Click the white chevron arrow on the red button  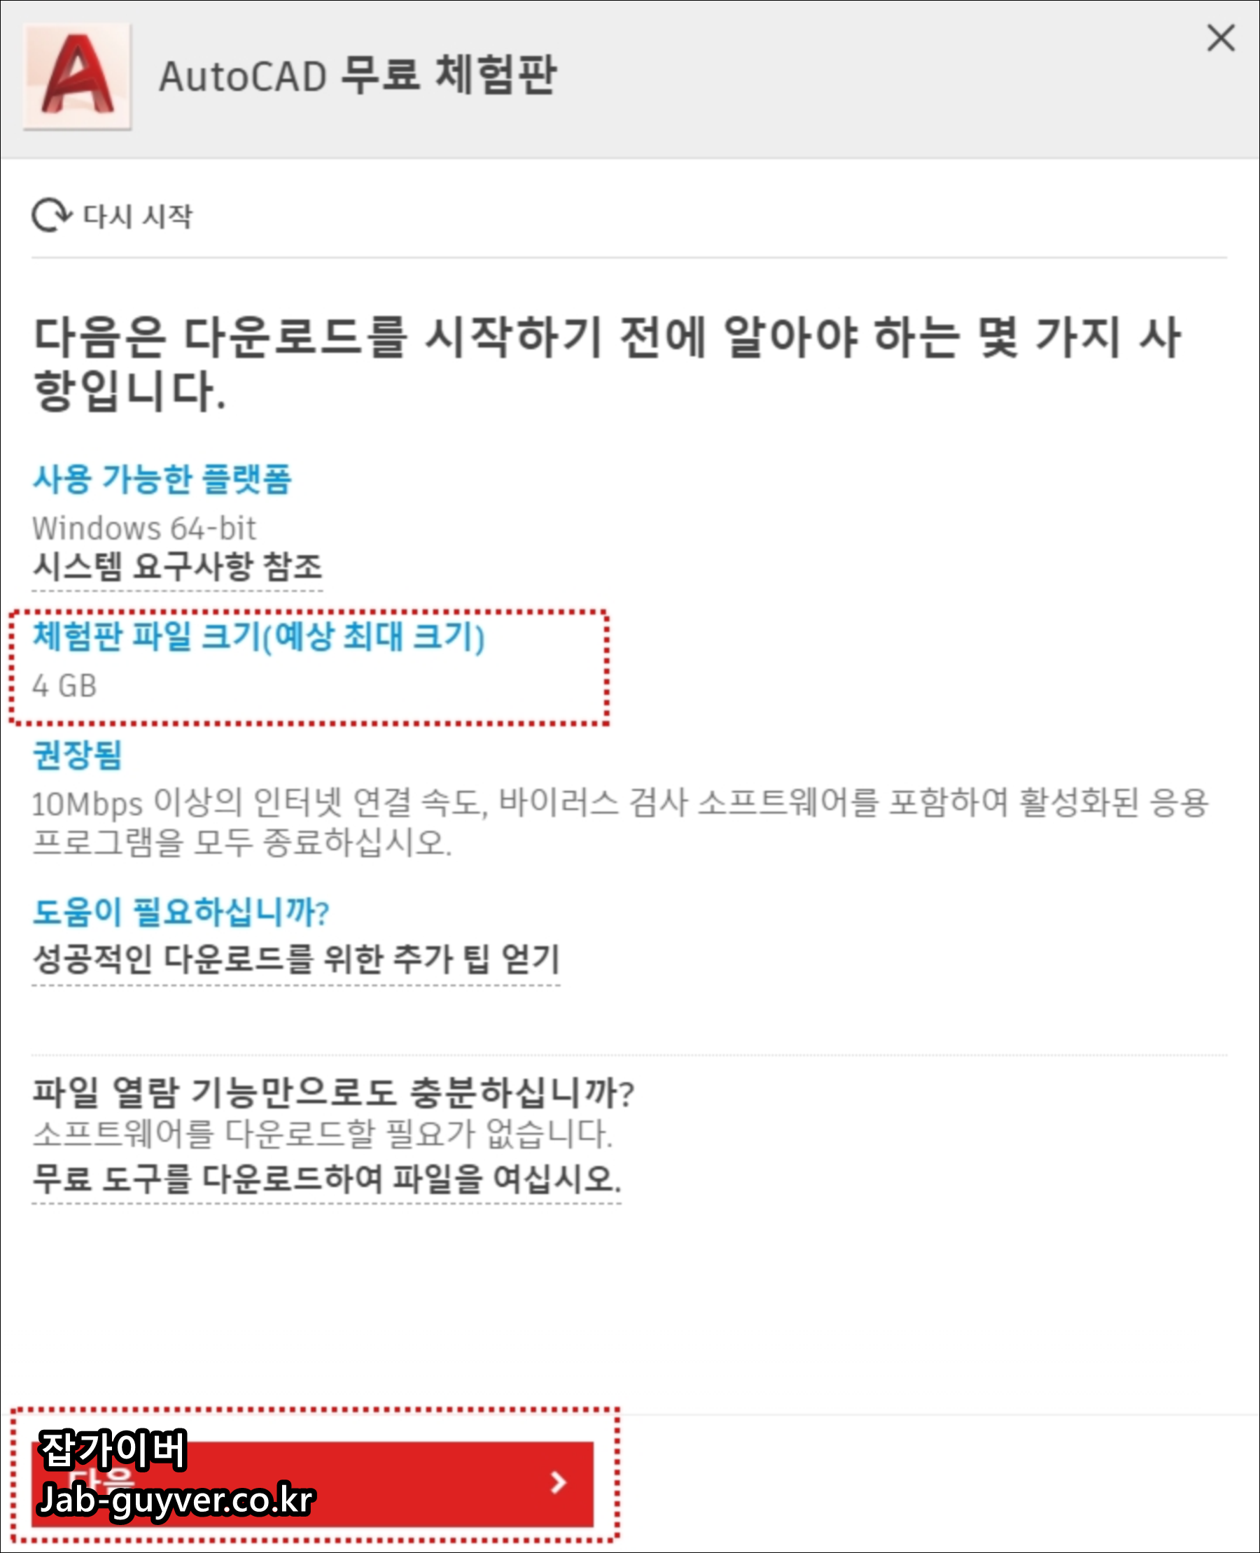coord(557,1482)
